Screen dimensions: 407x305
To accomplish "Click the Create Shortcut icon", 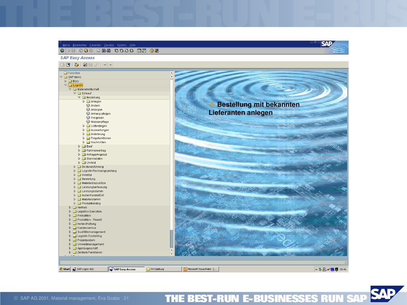I will 144,50.
